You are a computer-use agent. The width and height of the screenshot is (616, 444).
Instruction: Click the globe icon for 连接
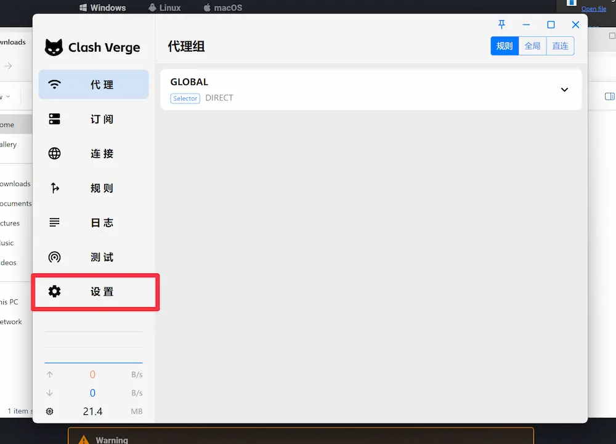(x=55, y=154)
